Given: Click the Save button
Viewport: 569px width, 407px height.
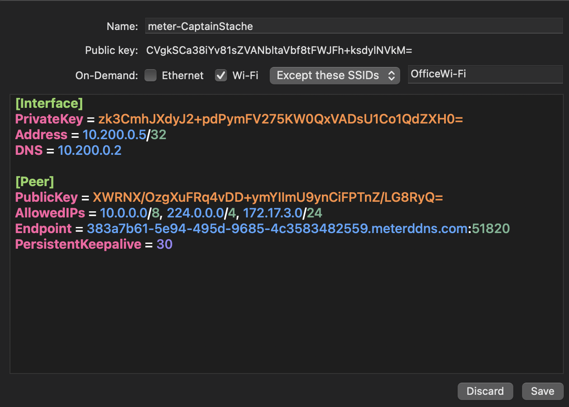Looking at the screenshot, I should pos(542,391).
